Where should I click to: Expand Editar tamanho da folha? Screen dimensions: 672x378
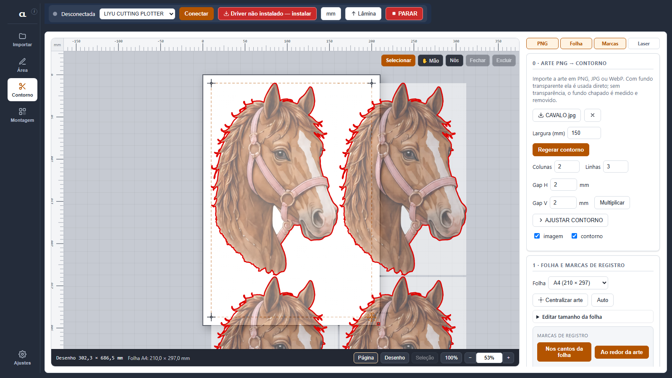click(x=593, y=317)
